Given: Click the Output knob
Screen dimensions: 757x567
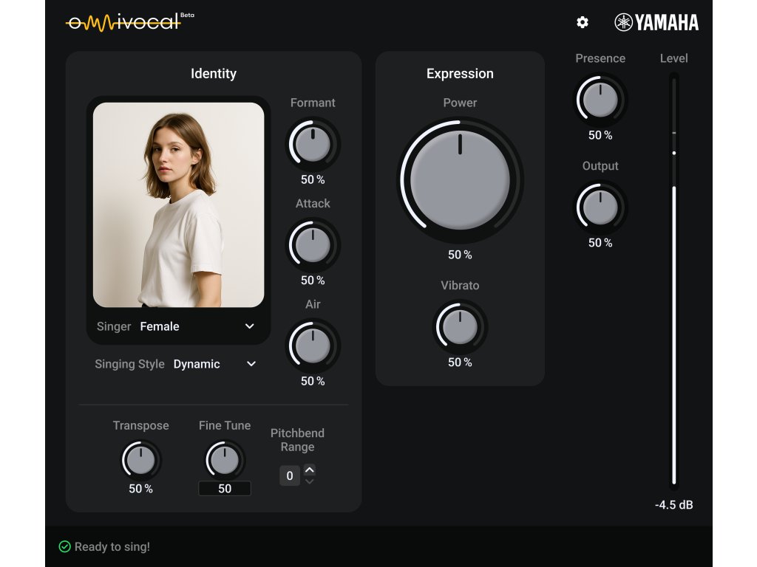Looking at the screenshot, I should 600,207.
